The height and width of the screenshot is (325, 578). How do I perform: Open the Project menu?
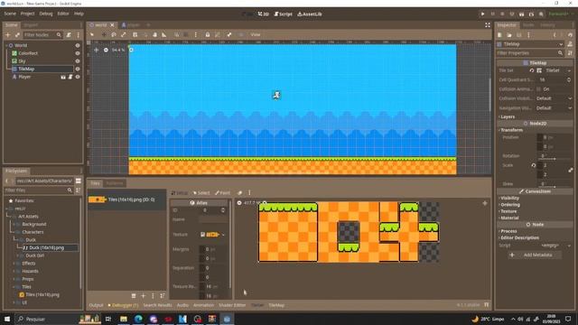click(x=27, y=14)
